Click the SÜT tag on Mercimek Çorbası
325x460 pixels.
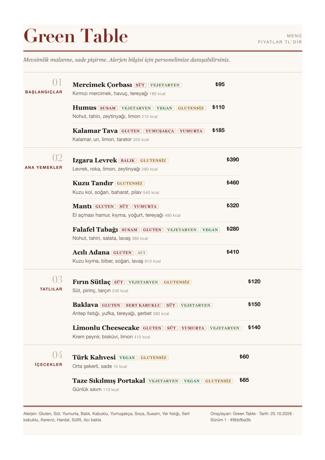pos(140,85)
